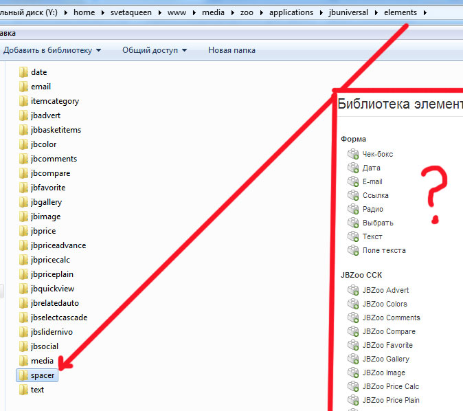Add the JBZoo Gallery element icon
Screen dimensions: 463x411
click(x=353, y=359)
